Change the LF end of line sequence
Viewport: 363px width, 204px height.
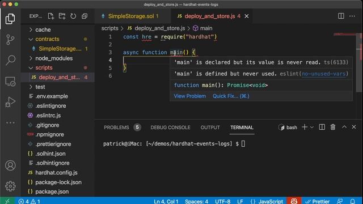pos(240,201)
